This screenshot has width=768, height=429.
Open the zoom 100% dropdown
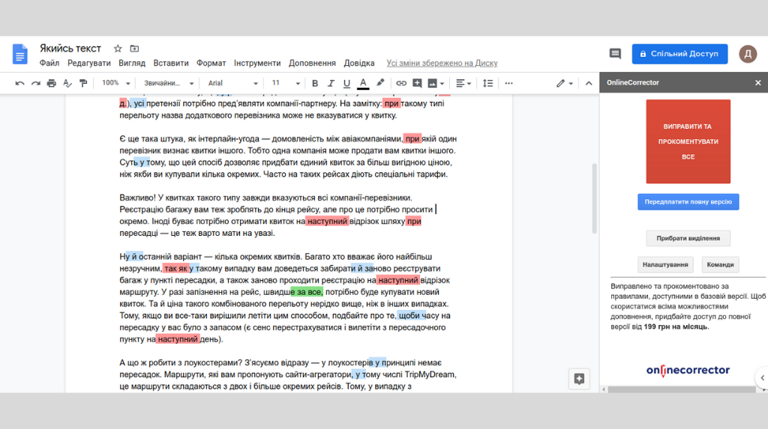tap(115, 83)
